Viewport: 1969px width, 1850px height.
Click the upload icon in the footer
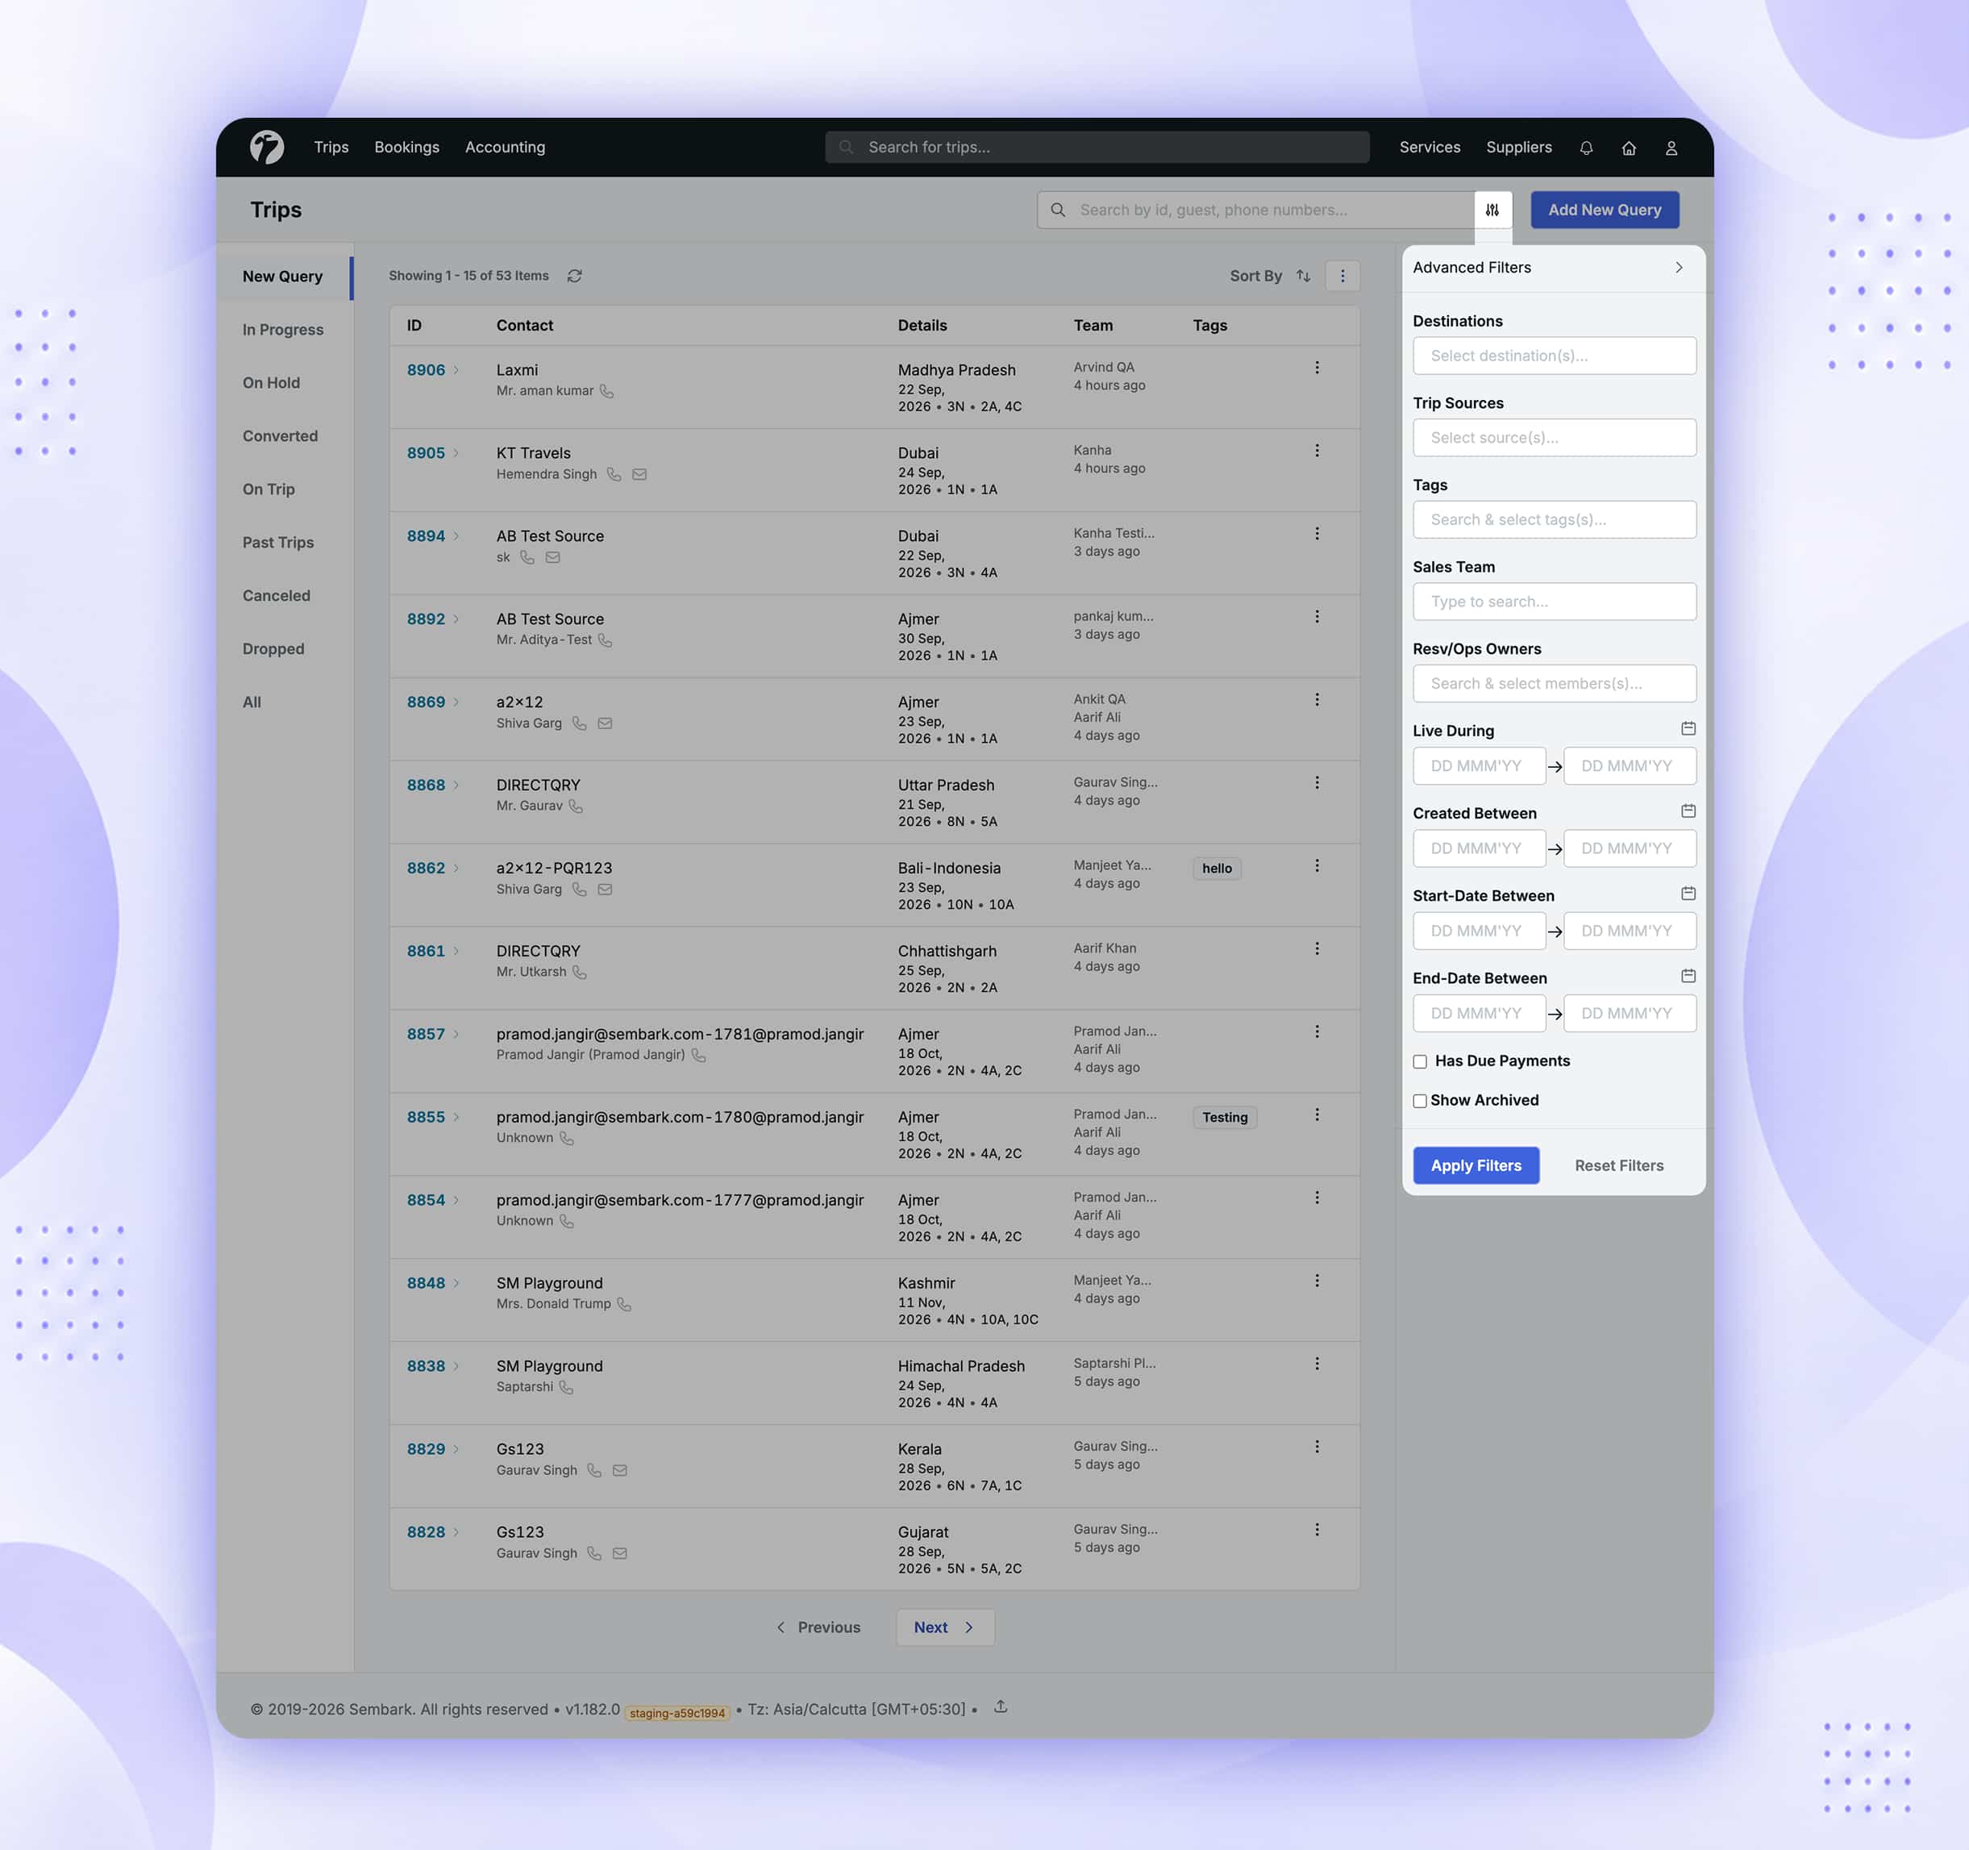click(x=1001, y=1706)
